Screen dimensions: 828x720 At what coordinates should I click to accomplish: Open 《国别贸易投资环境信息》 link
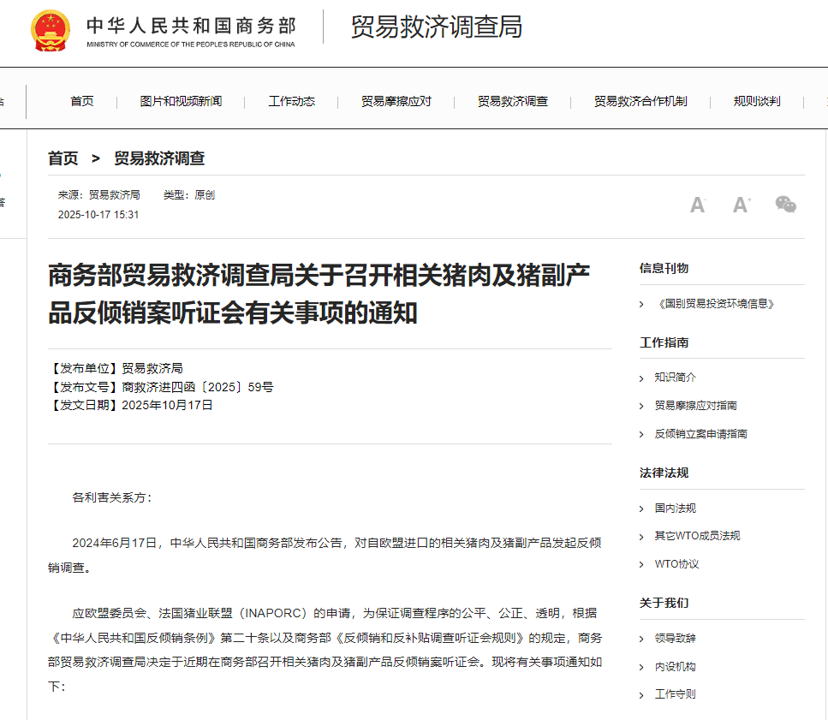[716, 304]
